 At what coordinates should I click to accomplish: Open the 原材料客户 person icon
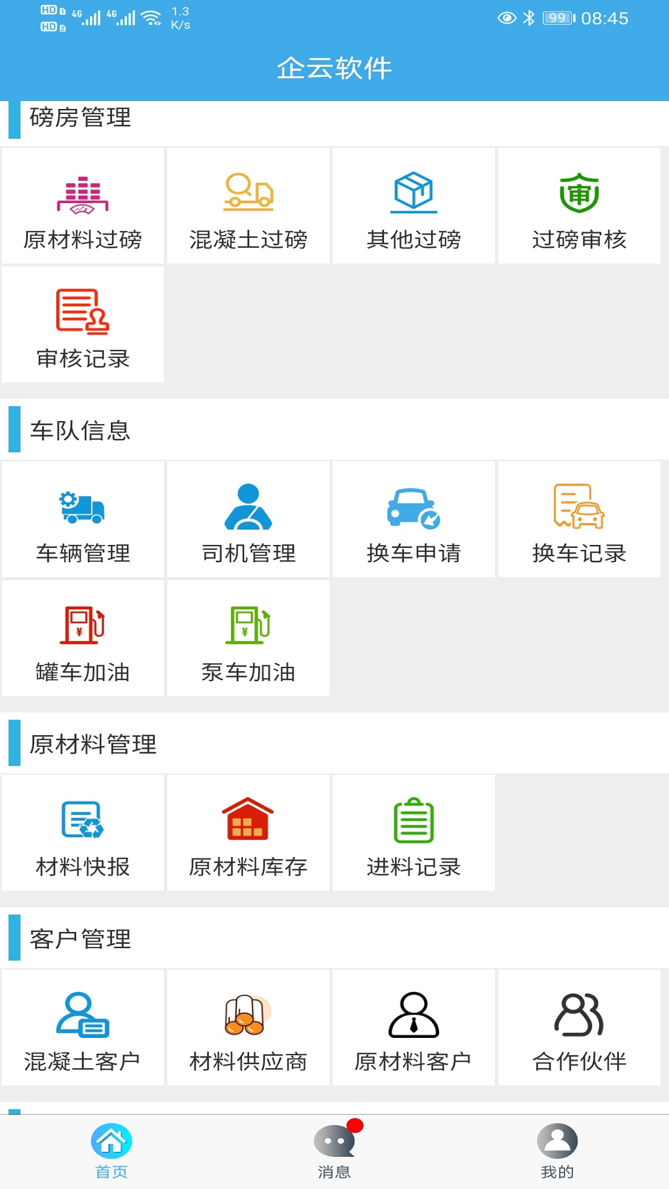point(414,1015)
